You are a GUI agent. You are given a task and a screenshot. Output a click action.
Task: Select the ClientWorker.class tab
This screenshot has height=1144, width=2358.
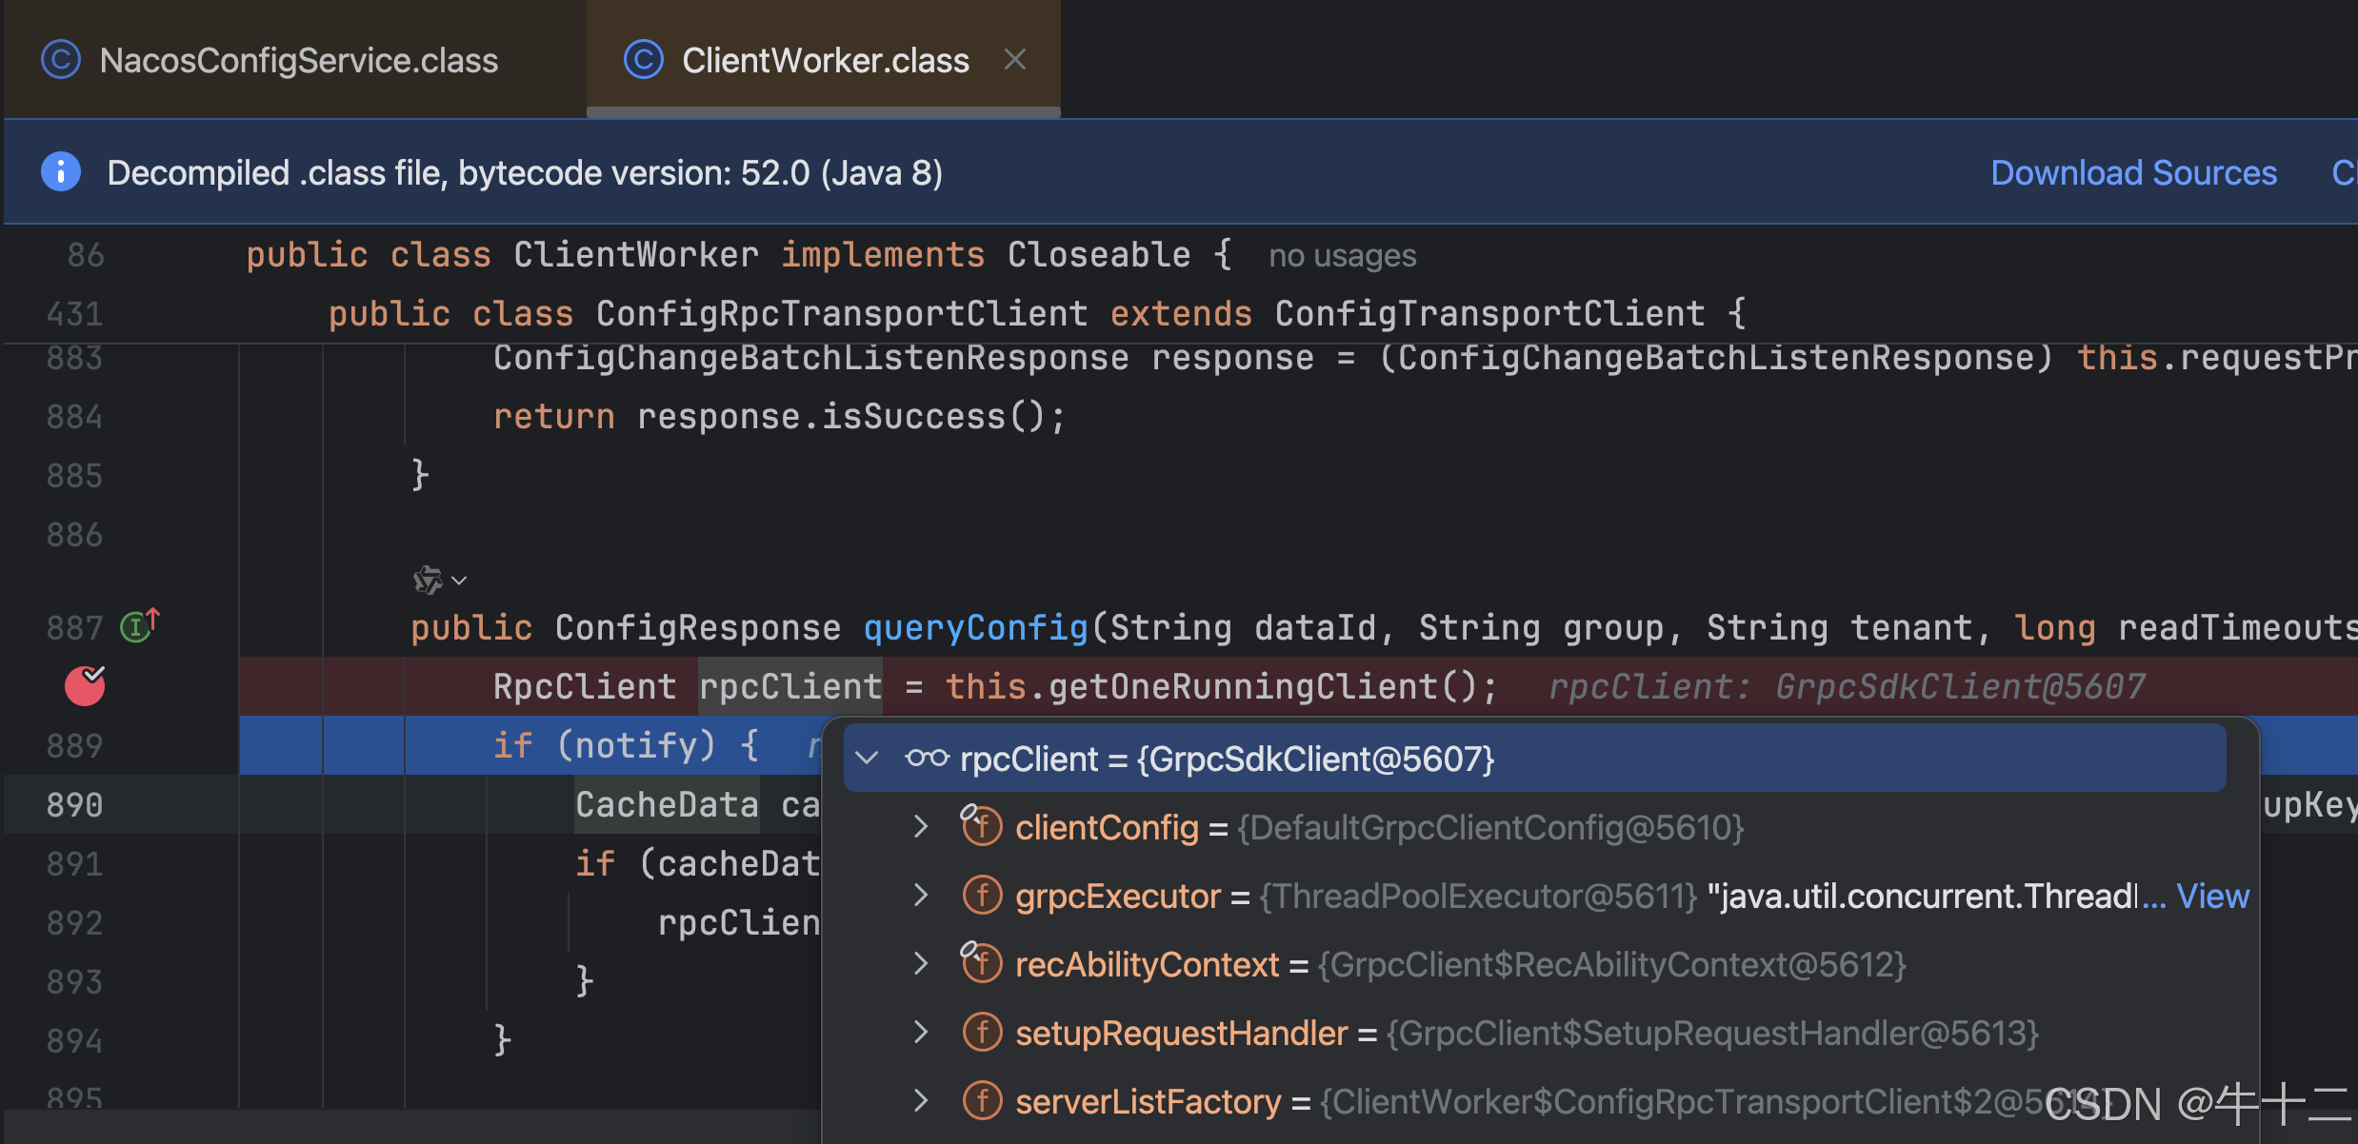[825, 60]
